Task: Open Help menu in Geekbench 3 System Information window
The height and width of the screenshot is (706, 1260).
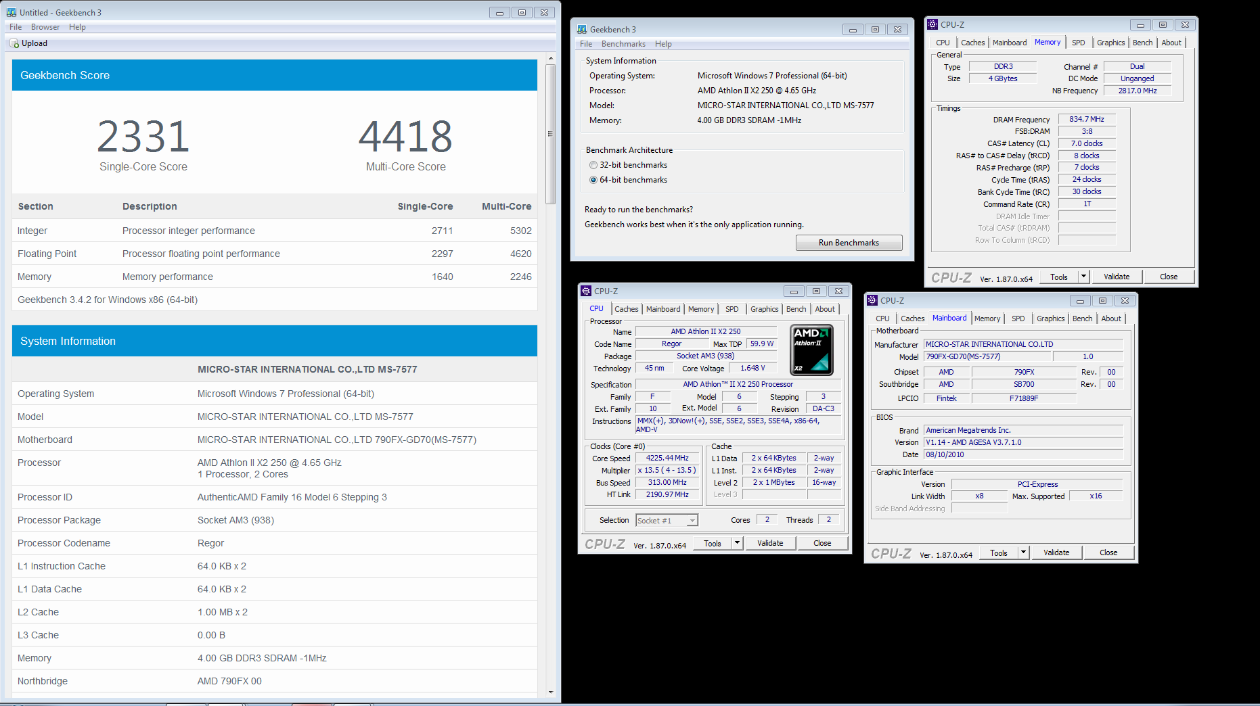Action: [x=663, y=44]
